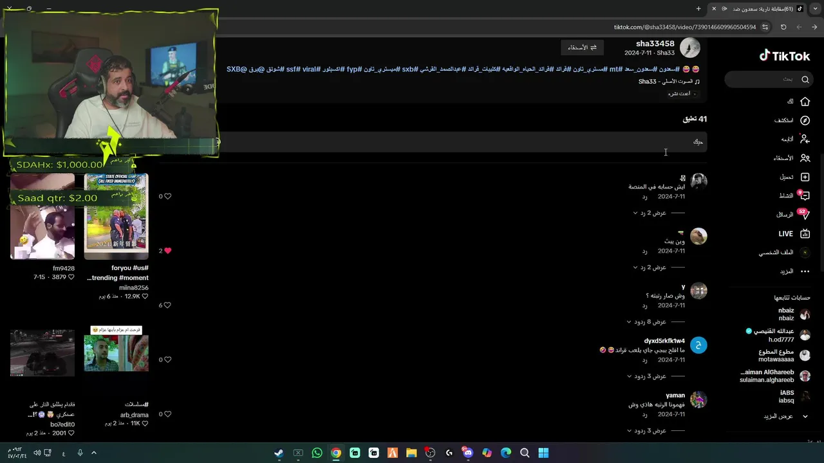824x463 pixels.
Task: Expand 'عرض المزيد' following accounts list
Action: (x=785, y=416)
